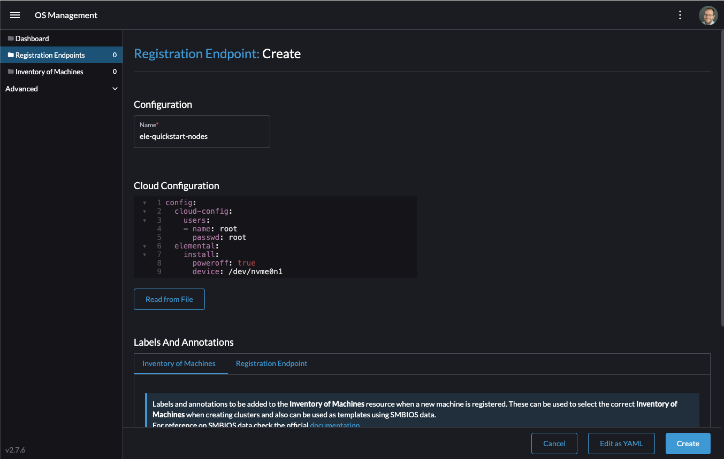Fold the install block on line 7
This screenshot has height=459, width=724.
(x=144, y=255)
